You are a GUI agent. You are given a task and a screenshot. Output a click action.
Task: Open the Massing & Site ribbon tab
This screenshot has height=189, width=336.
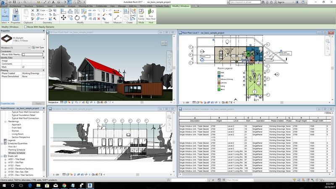[86, 6]
